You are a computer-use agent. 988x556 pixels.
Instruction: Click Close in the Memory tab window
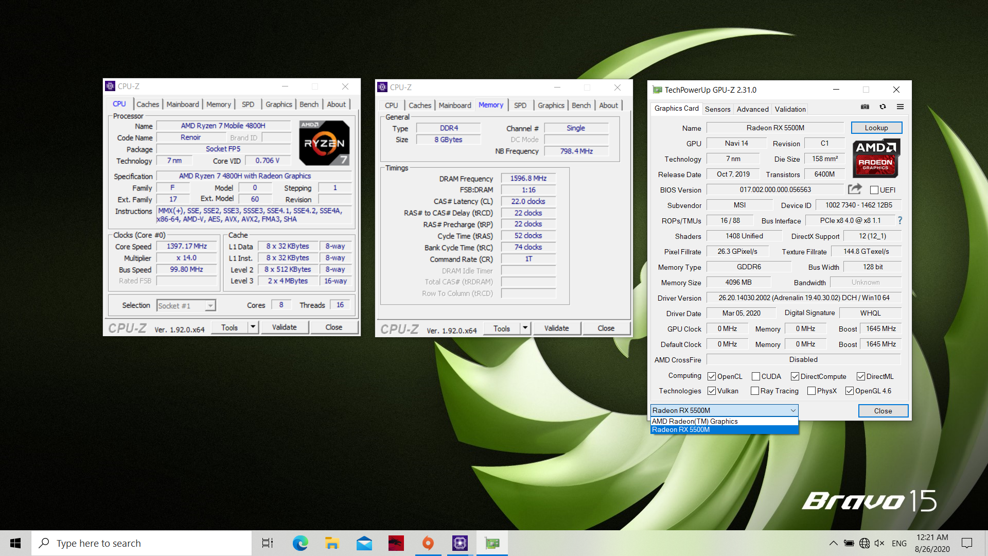tap(606, 328)
